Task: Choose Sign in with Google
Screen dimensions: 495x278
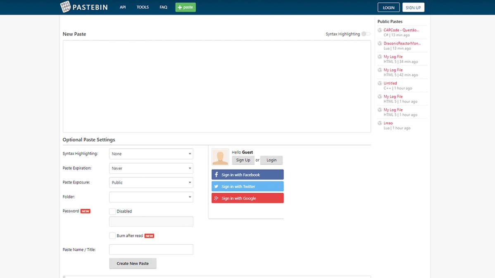Action: pos(247,198)
